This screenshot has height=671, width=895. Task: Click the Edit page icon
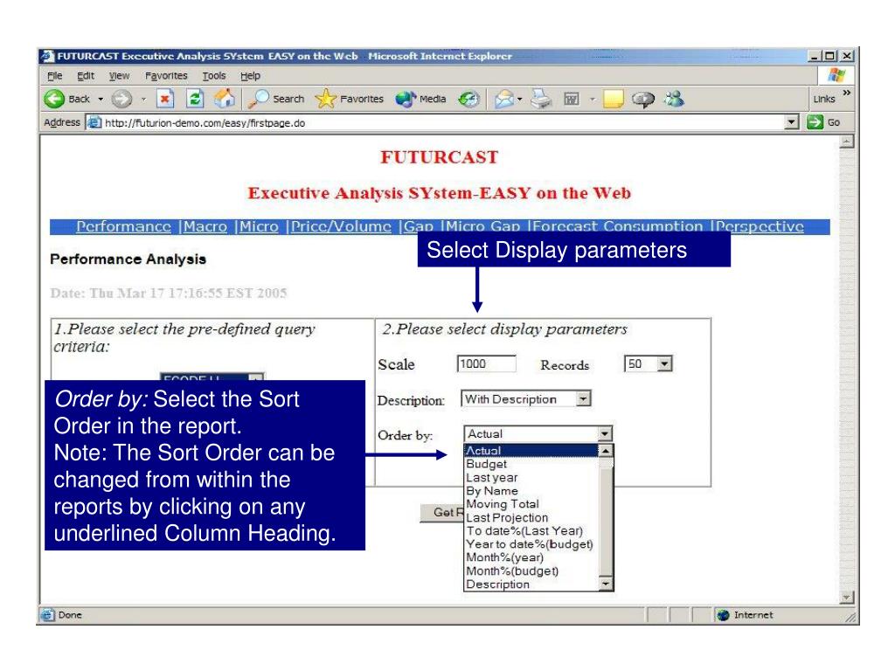click(x=572, y=99)
